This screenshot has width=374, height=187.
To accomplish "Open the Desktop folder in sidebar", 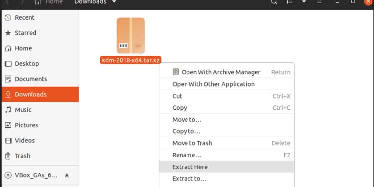I will coord(40,64).
